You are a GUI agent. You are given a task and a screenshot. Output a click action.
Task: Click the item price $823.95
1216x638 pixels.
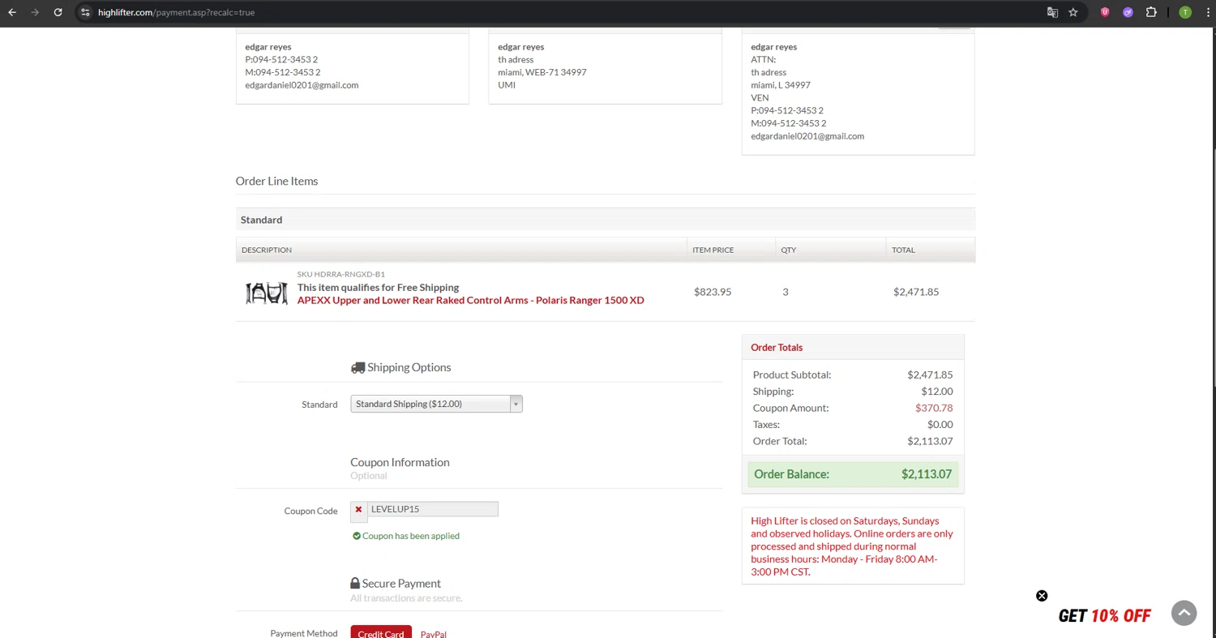pos(713,292)
